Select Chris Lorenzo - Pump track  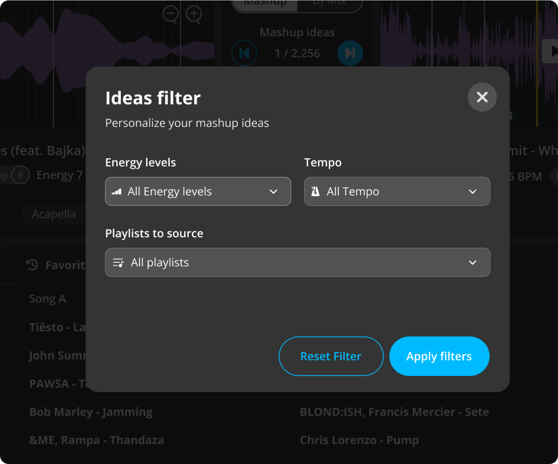tap(359, 440)
